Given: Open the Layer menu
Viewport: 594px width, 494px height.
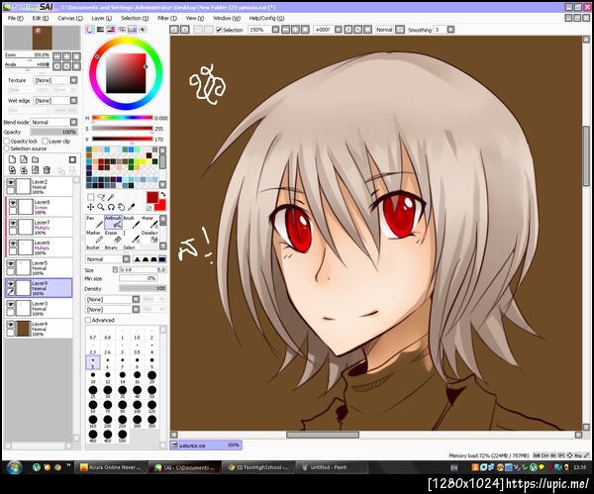Looking at the screenshot, I should click(x=102, y=18).
